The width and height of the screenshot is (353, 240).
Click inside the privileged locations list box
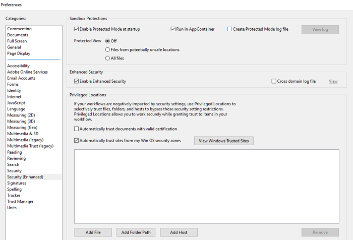[x=206, y=187]
